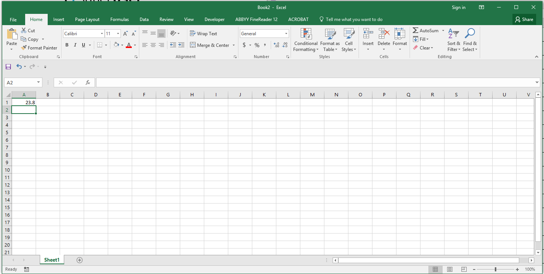Open the Fill Color dropdown arrow

122,45
